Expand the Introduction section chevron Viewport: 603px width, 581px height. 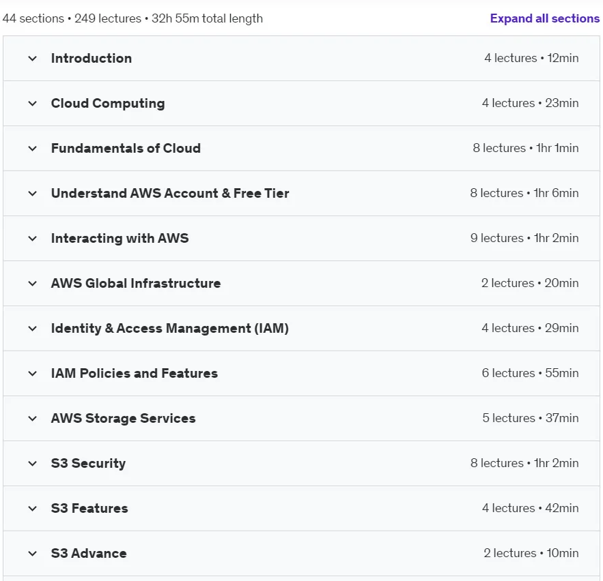[33, 59]
